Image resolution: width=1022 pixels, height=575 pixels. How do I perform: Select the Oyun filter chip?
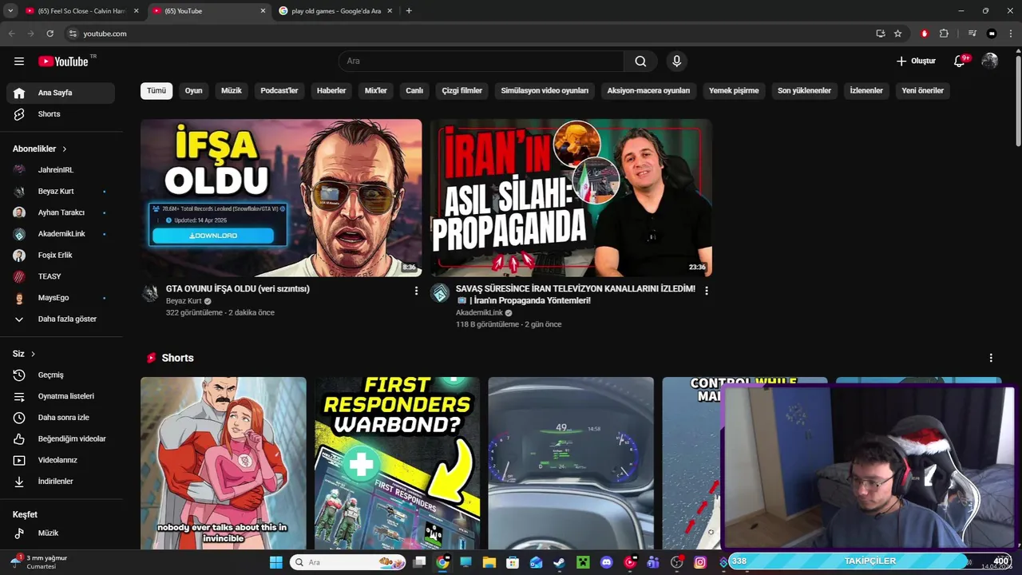[193, 91]
